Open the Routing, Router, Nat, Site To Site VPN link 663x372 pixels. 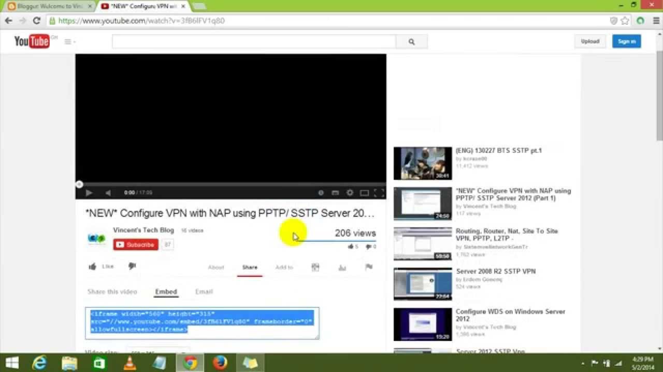[x=507, y=235]
